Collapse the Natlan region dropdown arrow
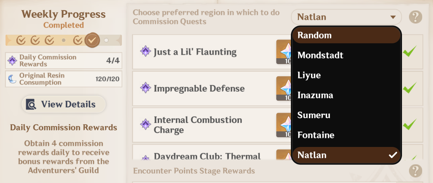 pos(393,17)
